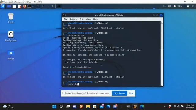196x110 pixels.
Task: Launch the text editor from Kali panel
Action: point(20,6)
